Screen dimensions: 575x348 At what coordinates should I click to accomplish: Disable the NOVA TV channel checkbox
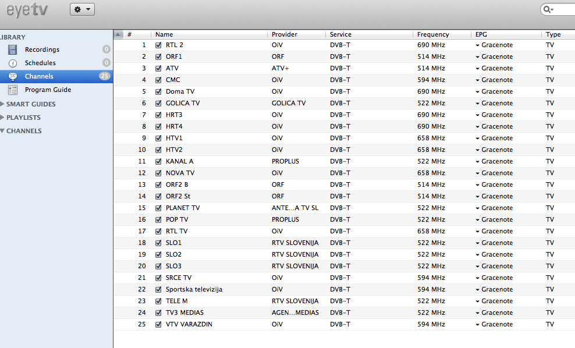(x=158, y=173)
